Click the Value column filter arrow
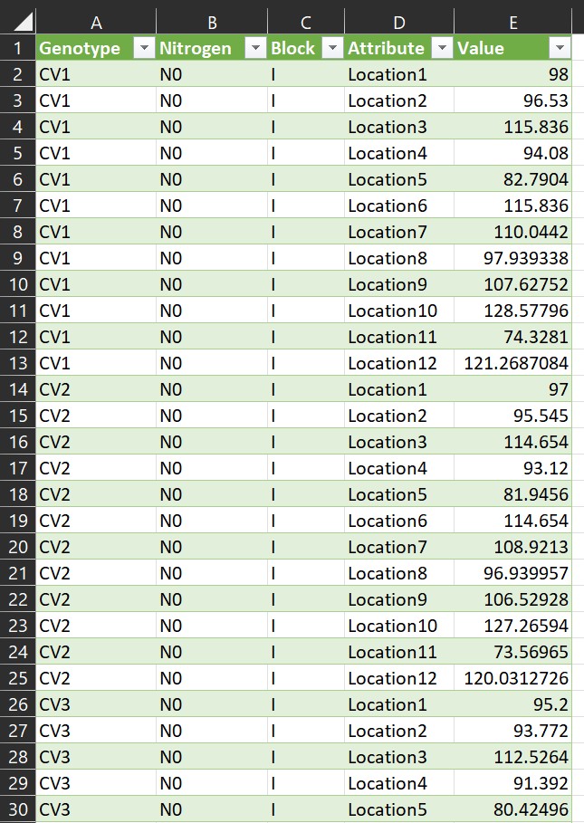584x823 pixels. click(560, 49)
